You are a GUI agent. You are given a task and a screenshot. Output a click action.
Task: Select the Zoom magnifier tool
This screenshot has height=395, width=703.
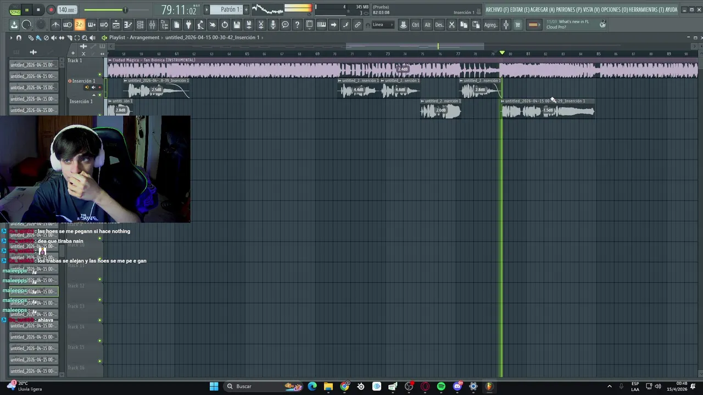[x=85, y=37]
